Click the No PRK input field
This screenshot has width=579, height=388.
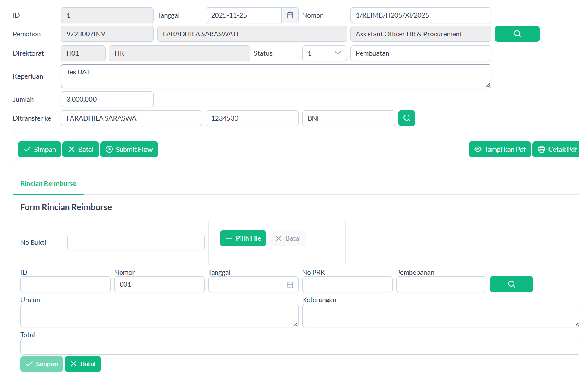[x=347, y=285]
